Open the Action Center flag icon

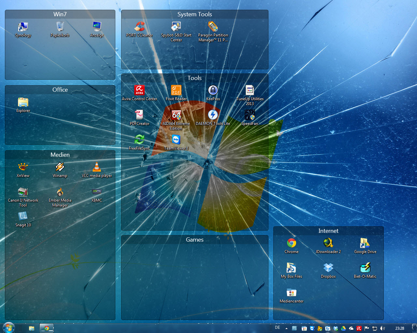point(367,328)
